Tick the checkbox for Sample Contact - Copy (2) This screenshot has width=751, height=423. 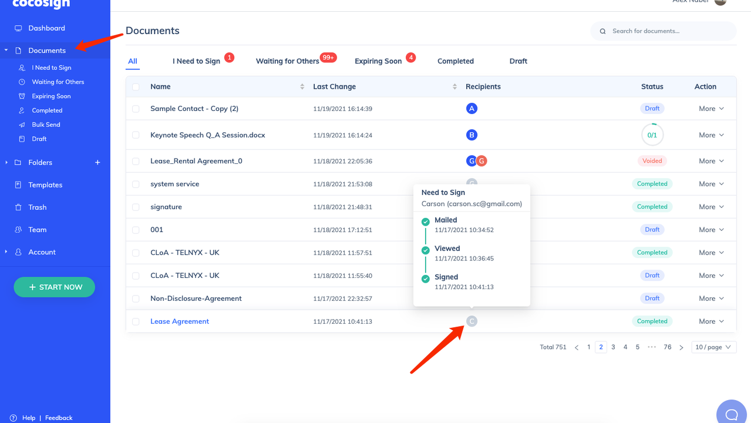136,109
